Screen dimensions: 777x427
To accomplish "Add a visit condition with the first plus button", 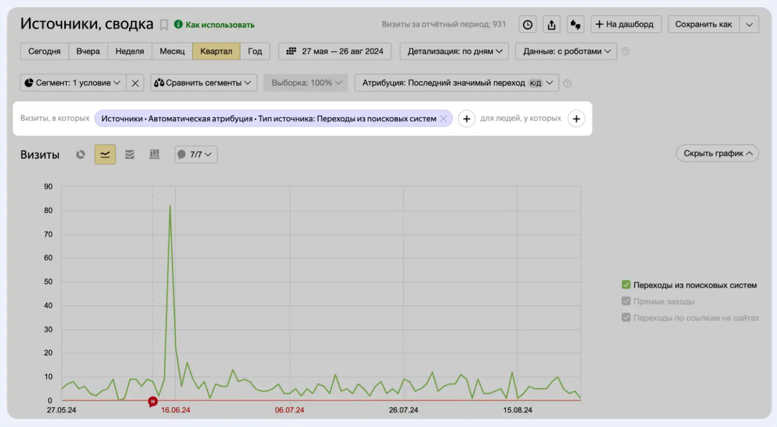I will pyautogui.click(x=467, y=119).
